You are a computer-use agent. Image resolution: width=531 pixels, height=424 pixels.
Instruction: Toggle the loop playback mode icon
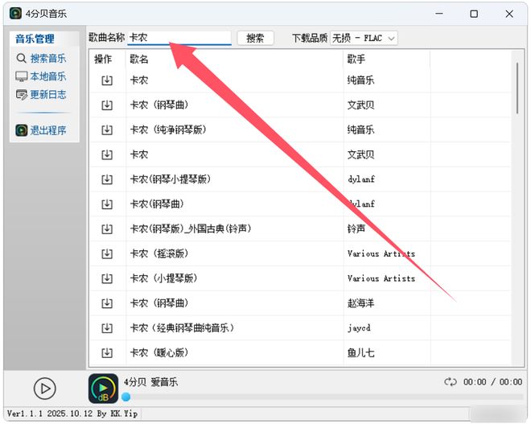[451, 382]
